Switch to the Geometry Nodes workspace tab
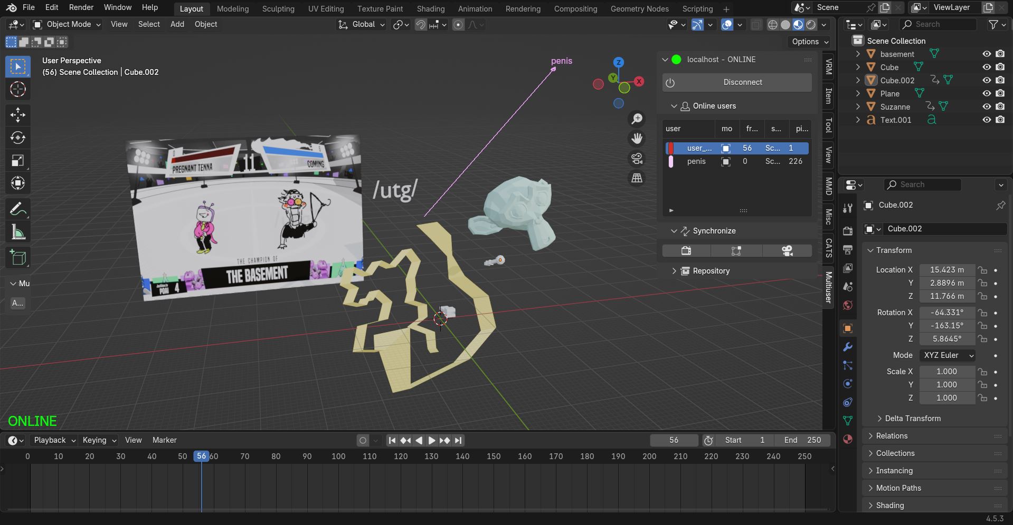 tap(639, 8)
